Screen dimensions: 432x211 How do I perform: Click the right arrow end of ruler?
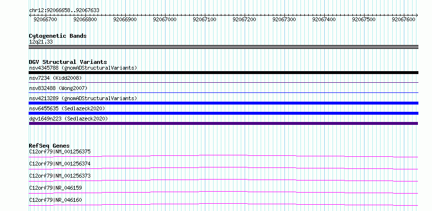pos(416,15)
